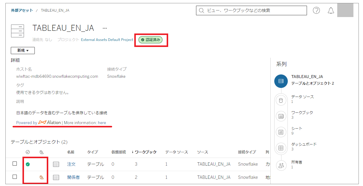Sort by the 名前 column header

pos(71,152)
